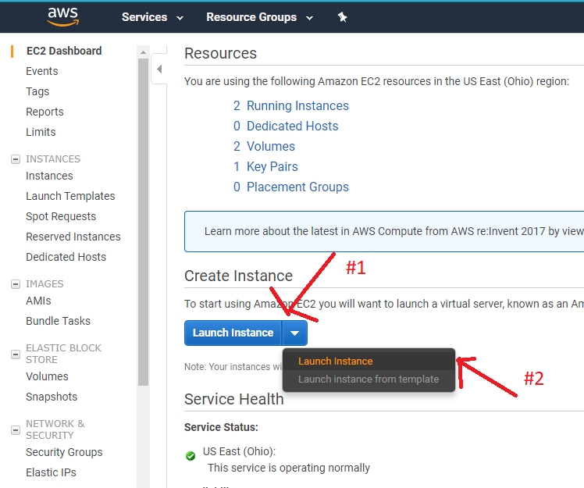
Task: Choose Launch instance from template option
Action: point(368,379)
